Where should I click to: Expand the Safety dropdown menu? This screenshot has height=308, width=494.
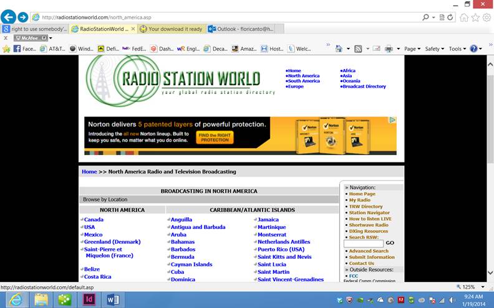[434, 49]
